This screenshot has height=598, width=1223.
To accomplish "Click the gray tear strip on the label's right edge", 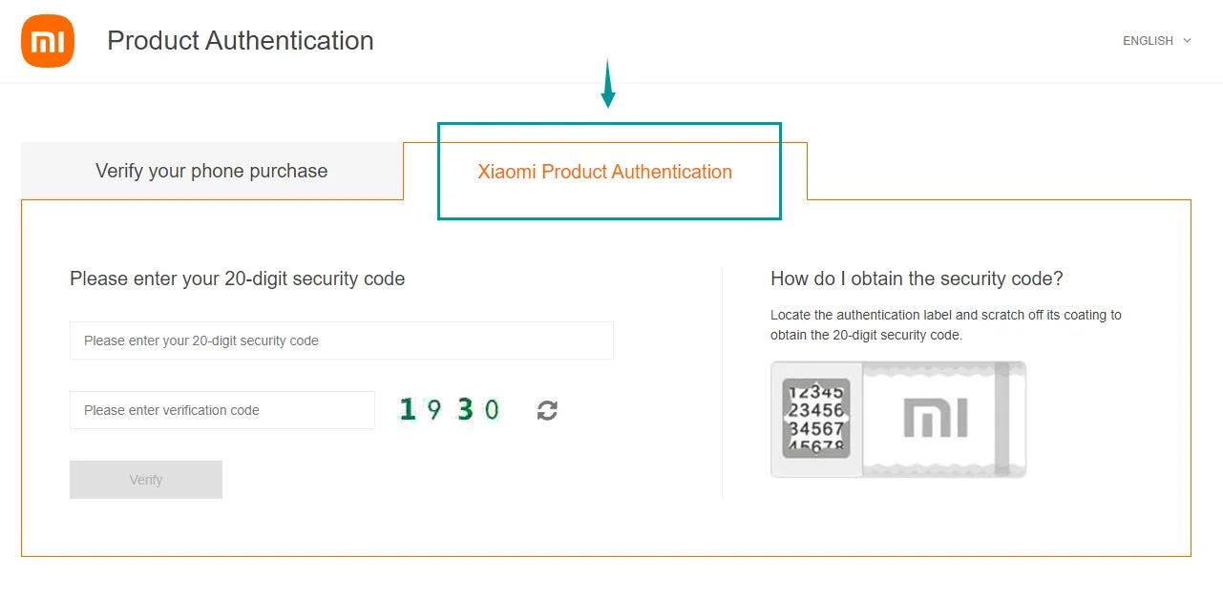I will (x=1002, y=419).
